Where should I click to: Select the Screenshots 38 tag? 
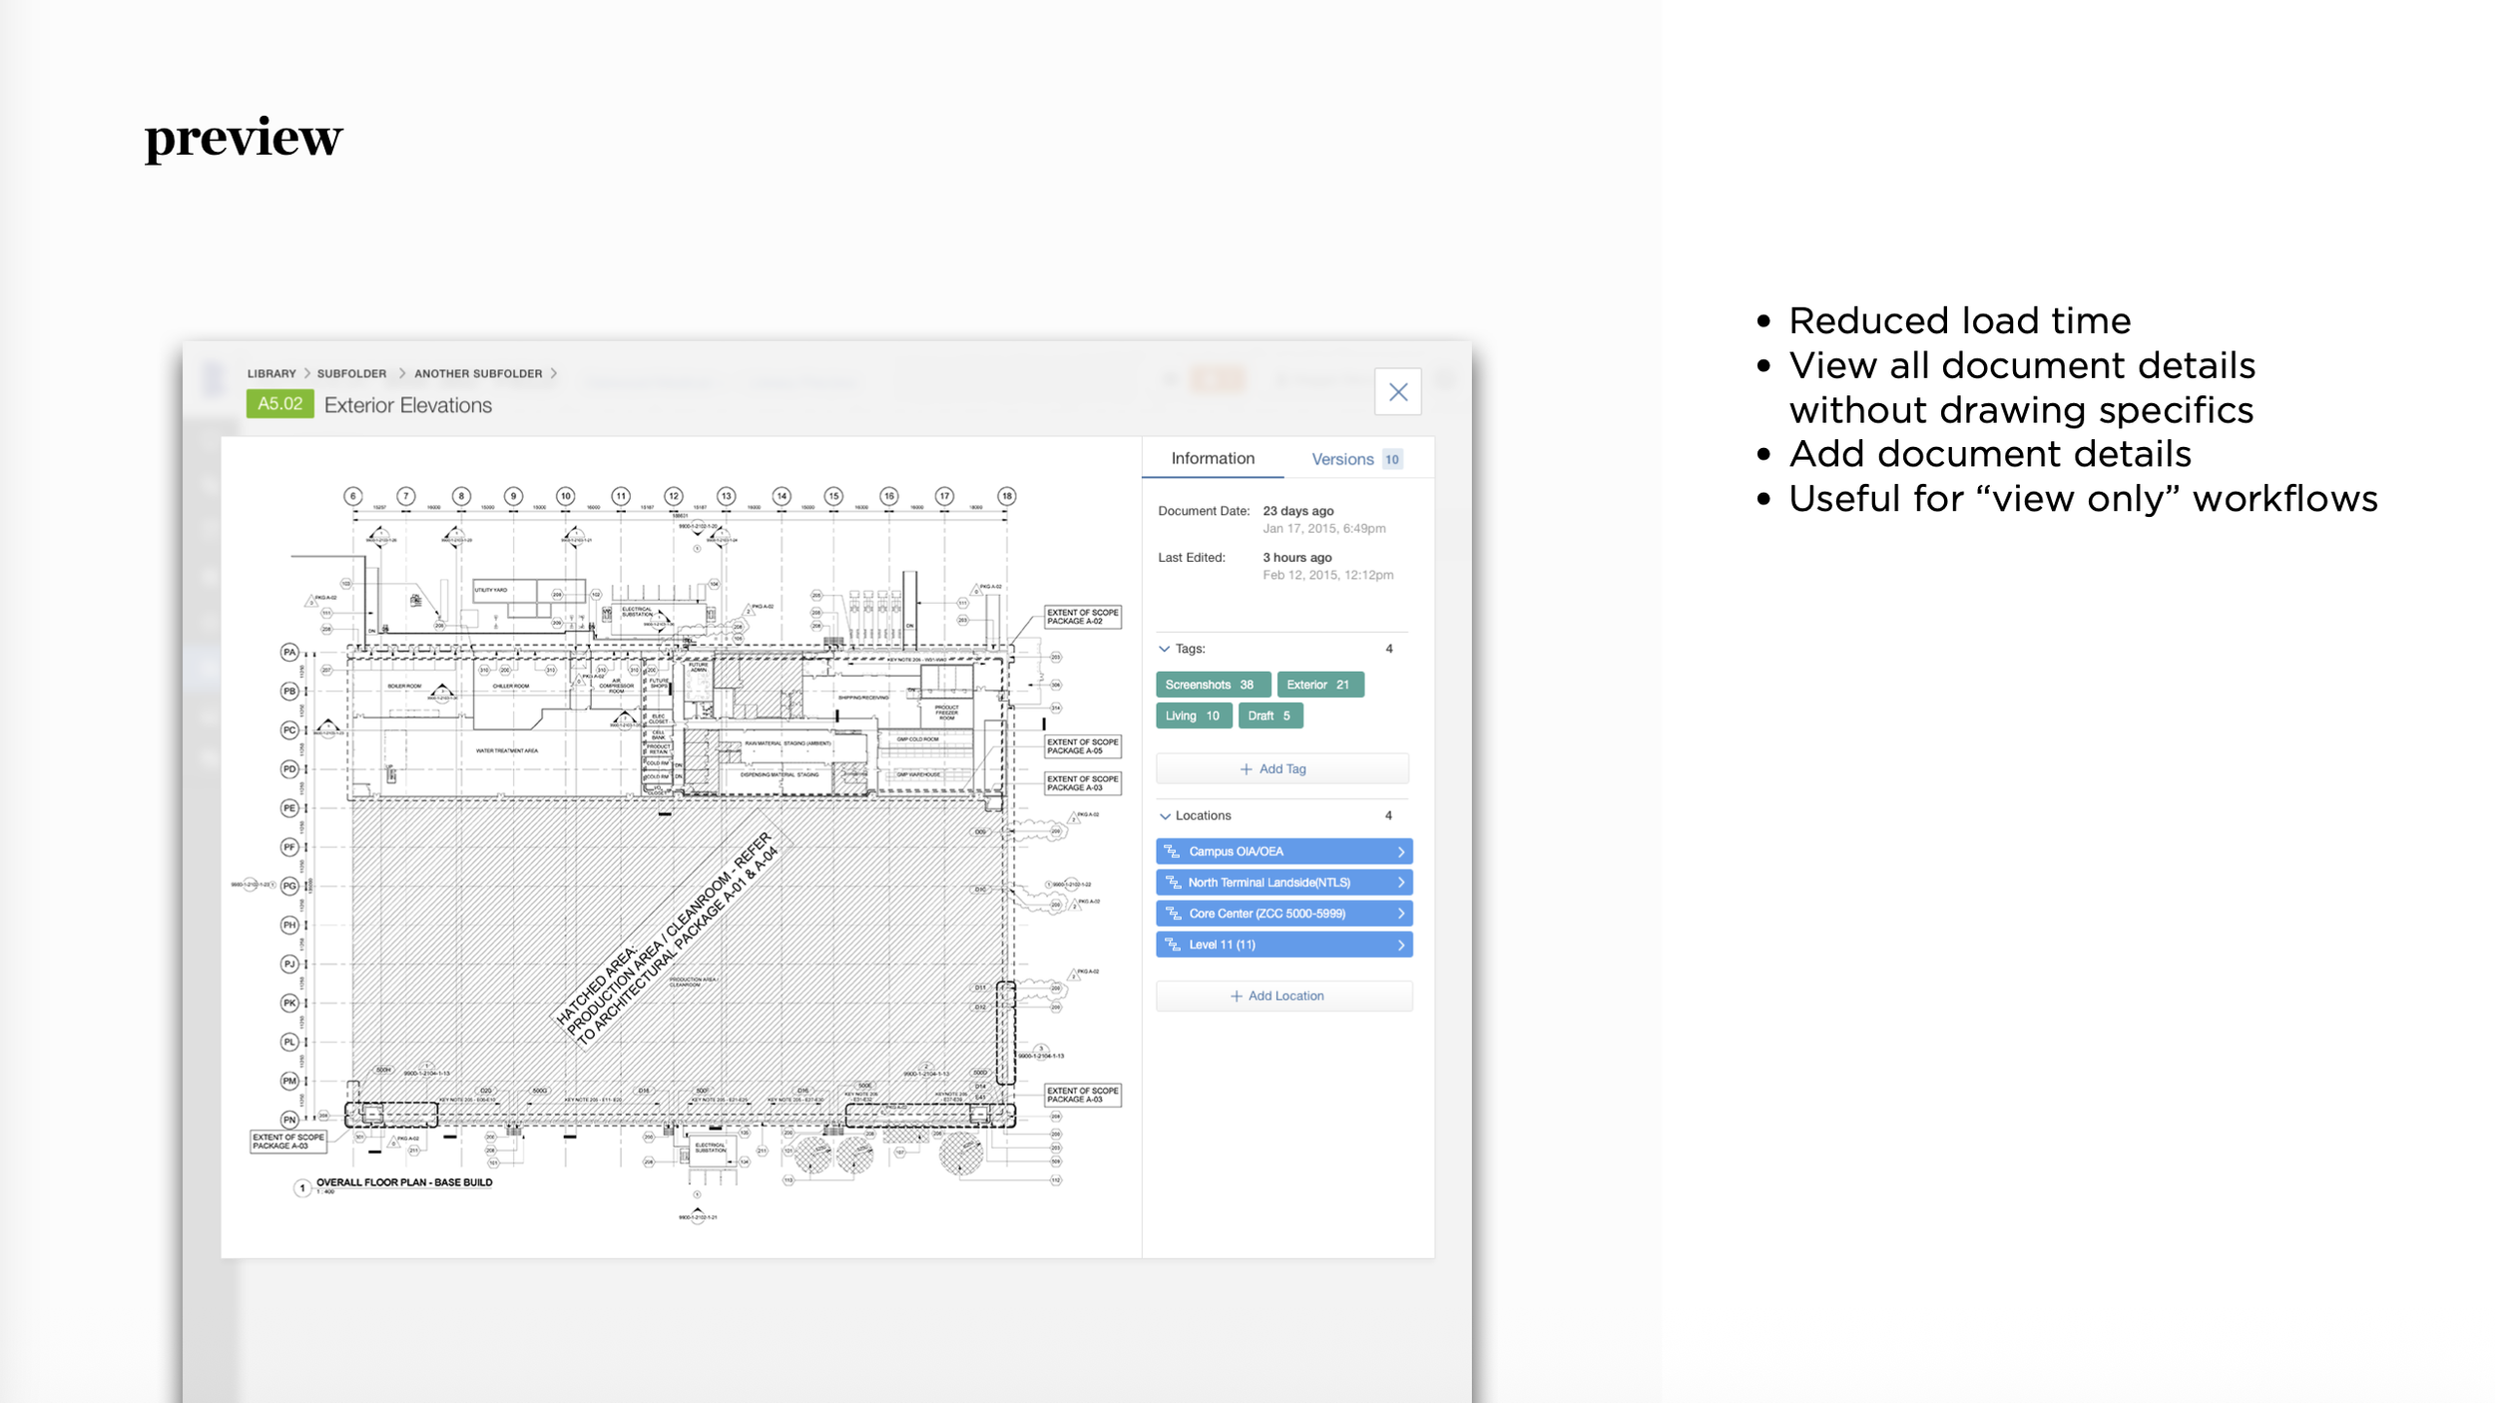(x=1212, y=685)
